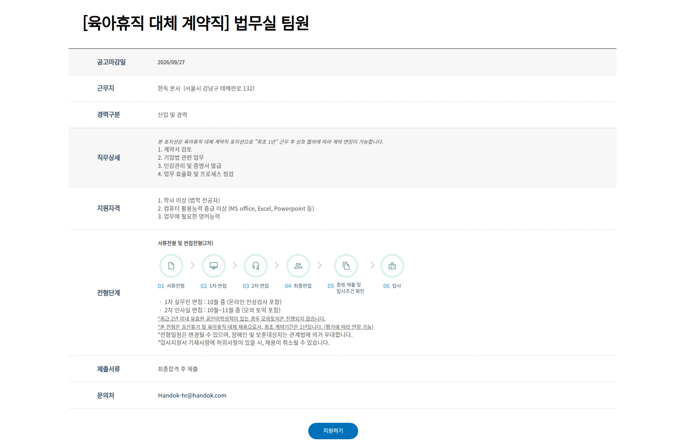Click the 장애인 및 보훈대상자 우대 note
The image size is (685, 446).
255,335
